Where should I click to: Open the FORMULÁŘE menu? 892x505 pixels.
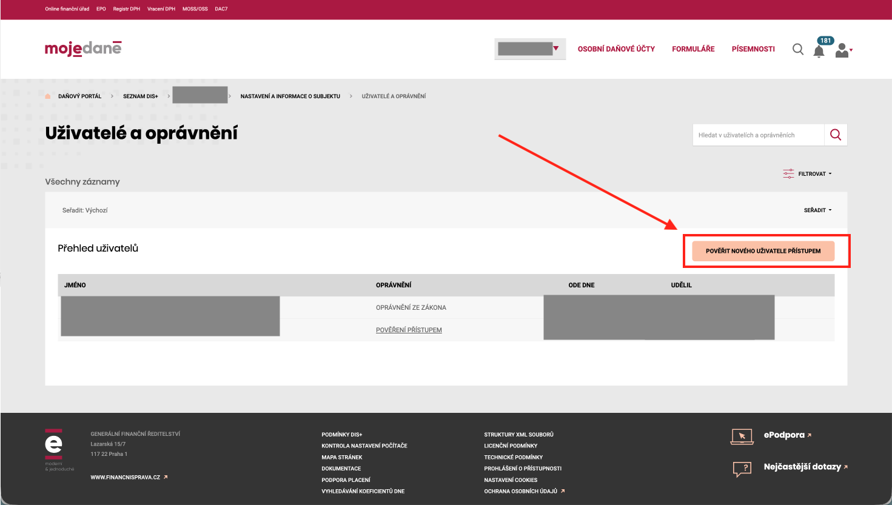click(693, 49)
